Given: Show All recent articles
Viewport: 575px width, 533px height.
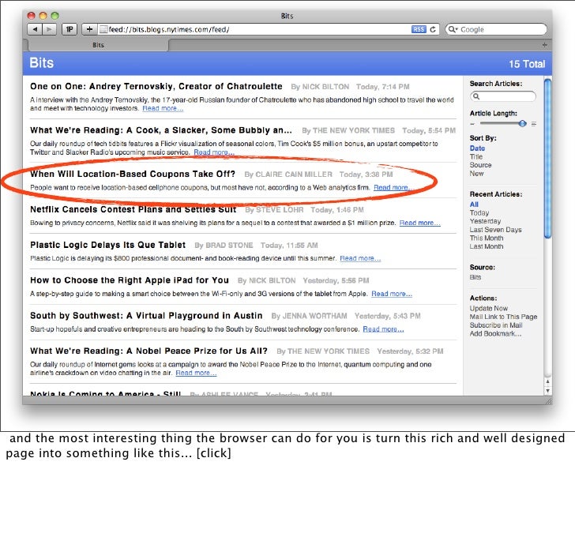Looking at the screenshot, I should point(474,205).
